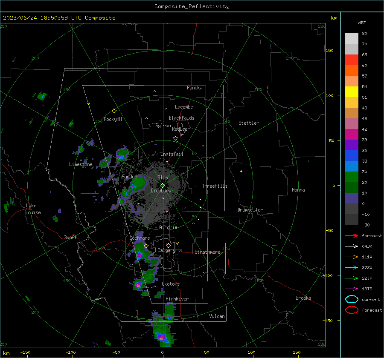Click the Hanna city label

(298, 190)
